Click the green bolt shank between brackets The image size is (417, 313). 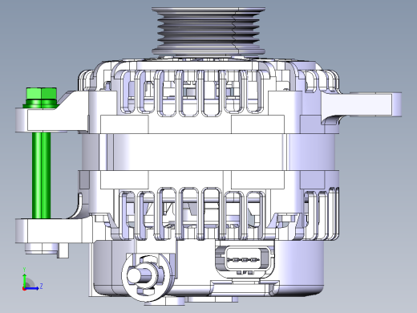[x=42, y=175]
